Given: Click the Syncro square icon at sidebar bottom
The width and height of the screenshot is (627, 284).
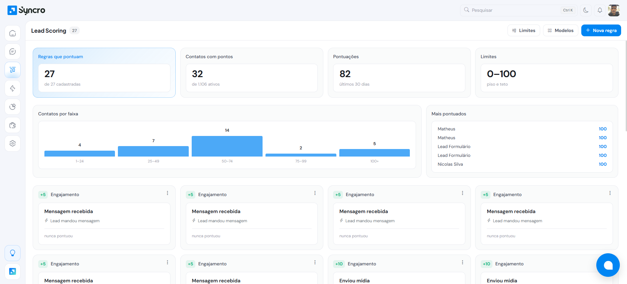Looking at the screenshot, I should click(x=13, y=271).
